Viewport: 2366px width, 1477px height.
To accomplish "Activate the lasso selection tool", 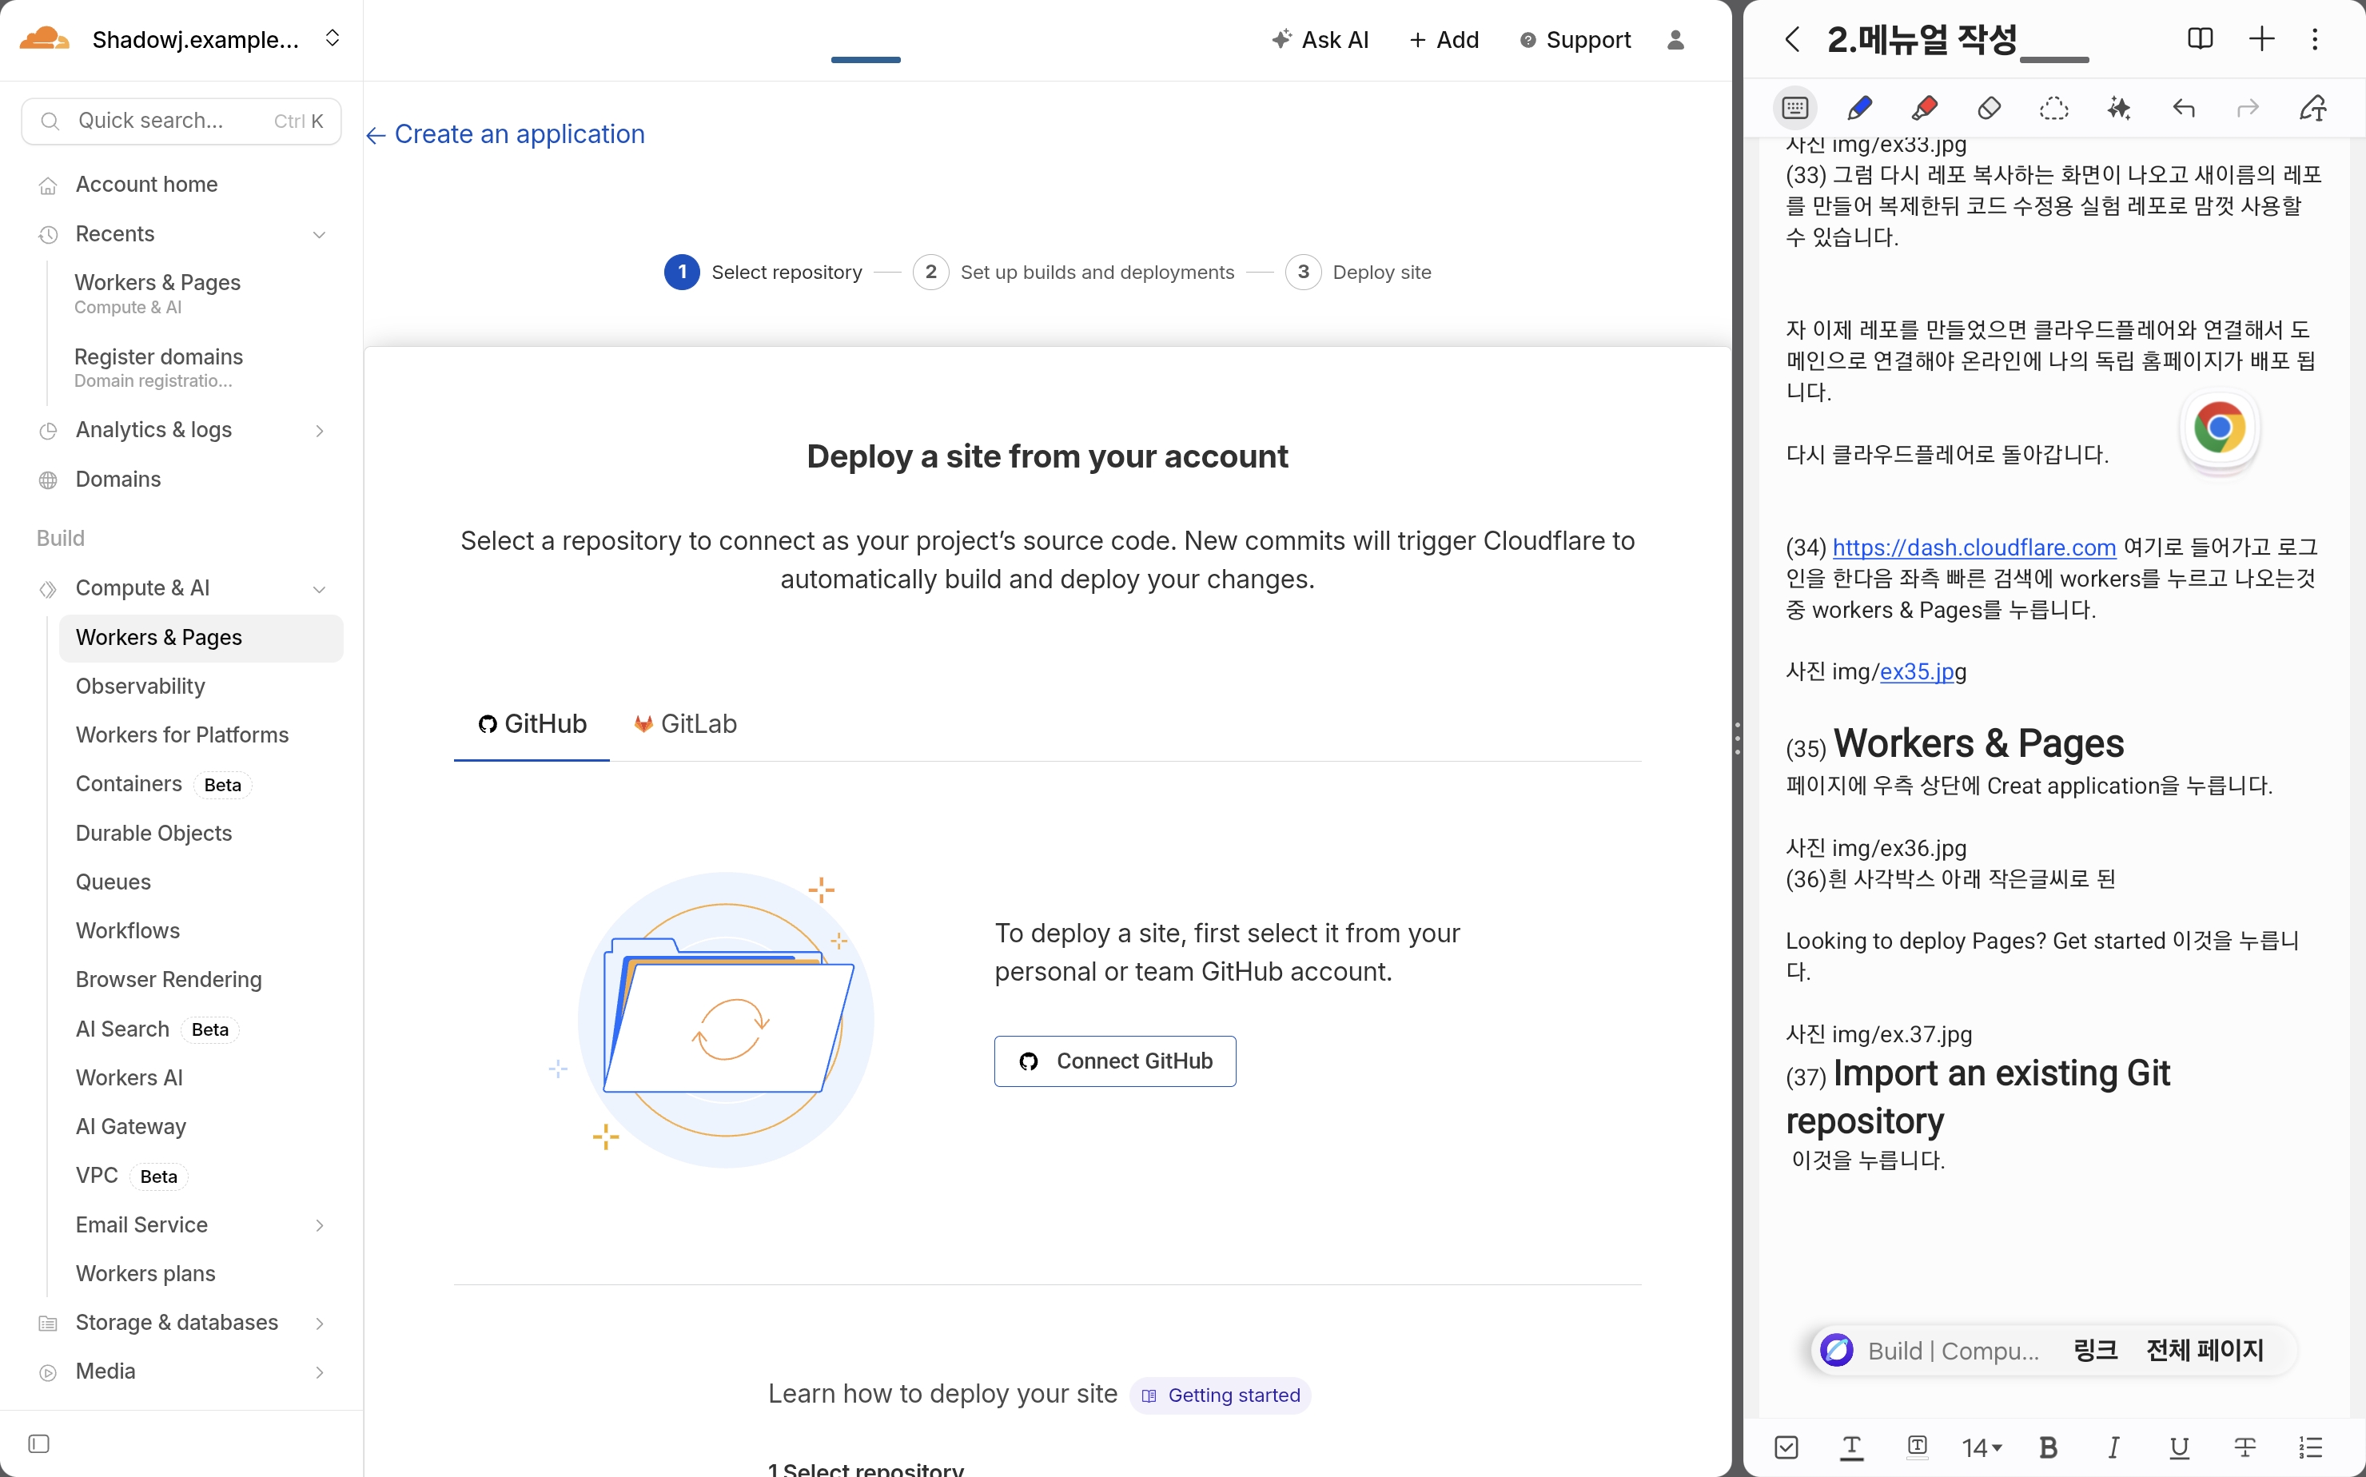I will [x=2053, y=107].
